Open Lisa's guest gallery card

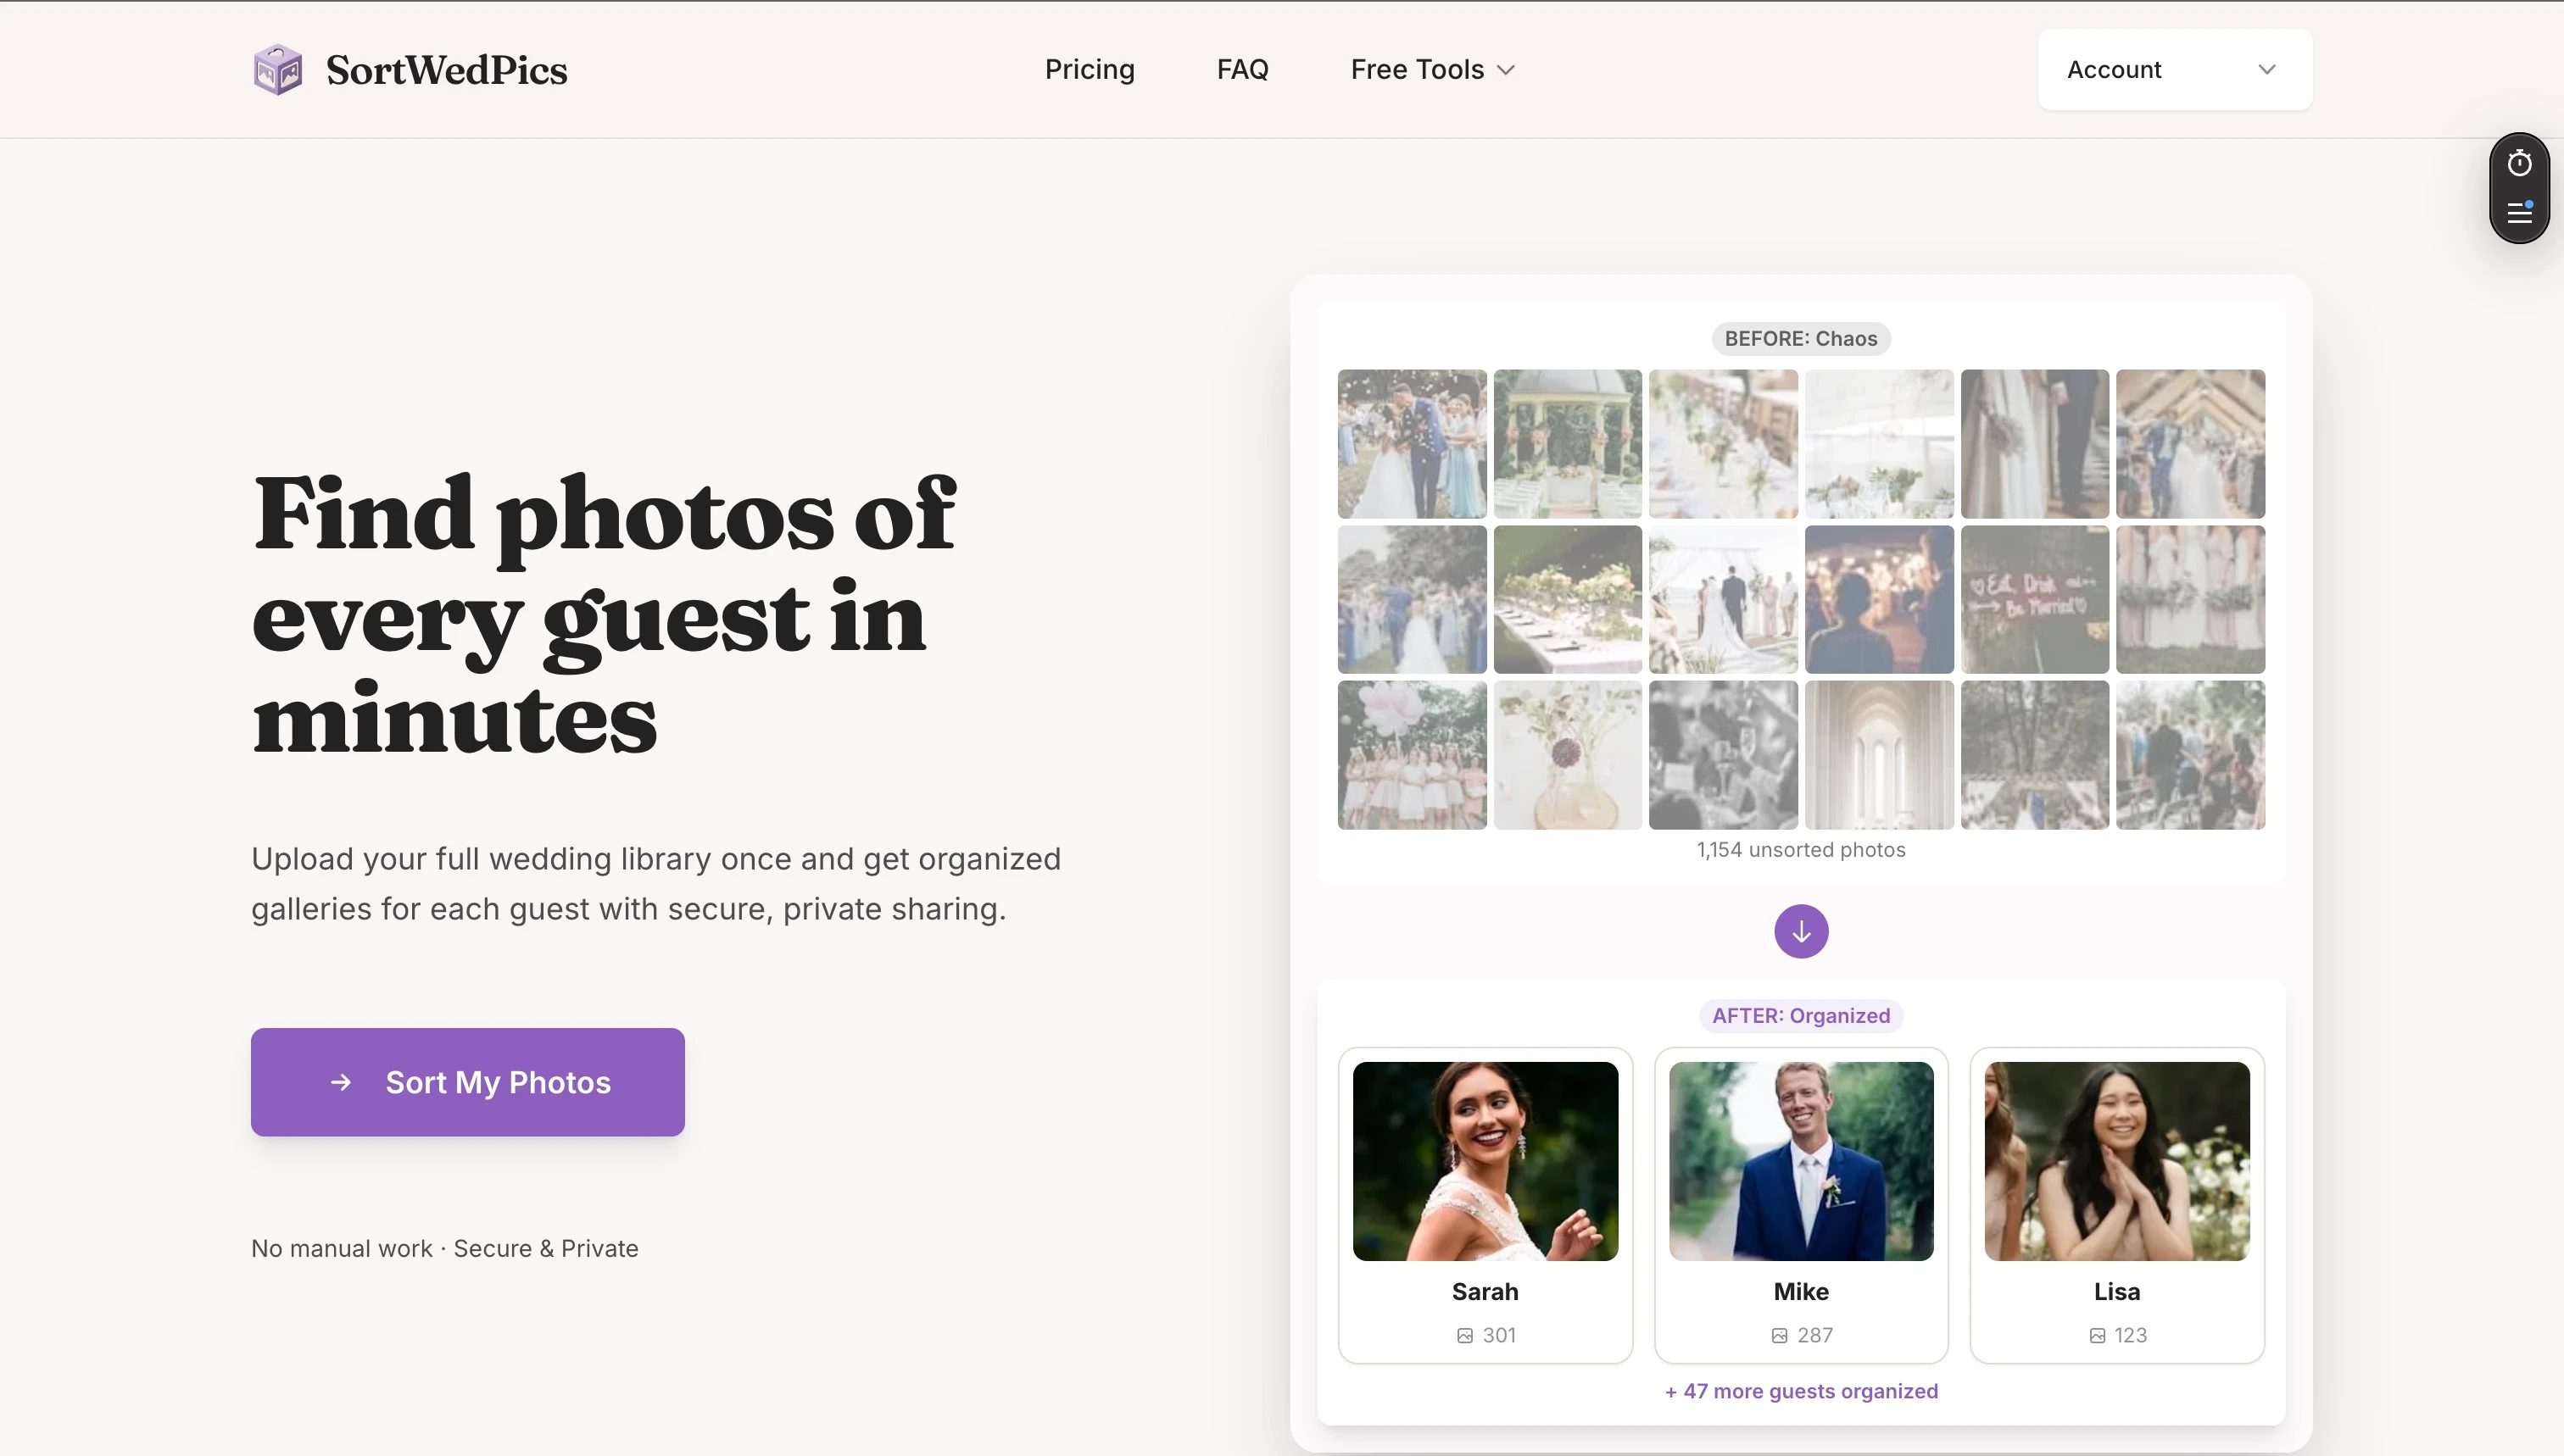[x=2117, y=1205]
